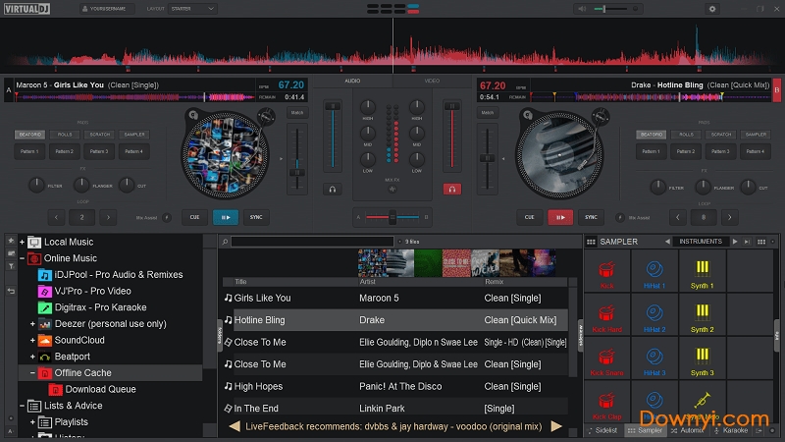
Task: Halve loop length on deck A
Action: pos(56,217)
